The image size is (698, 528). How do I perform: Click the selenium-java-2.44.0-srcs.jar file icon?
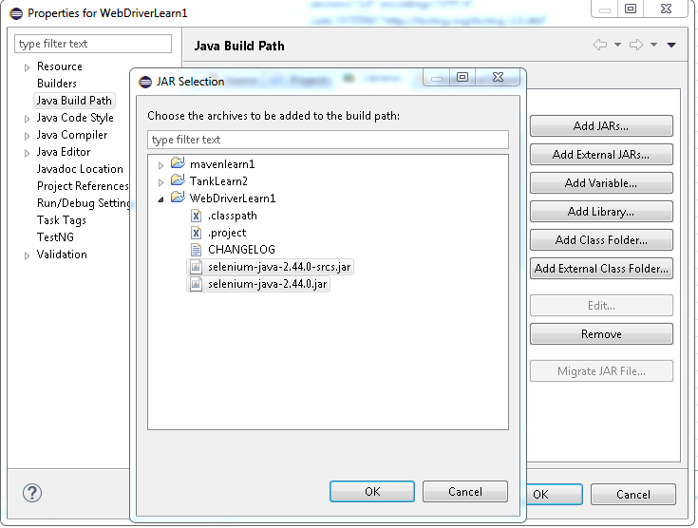click(196, 267)
